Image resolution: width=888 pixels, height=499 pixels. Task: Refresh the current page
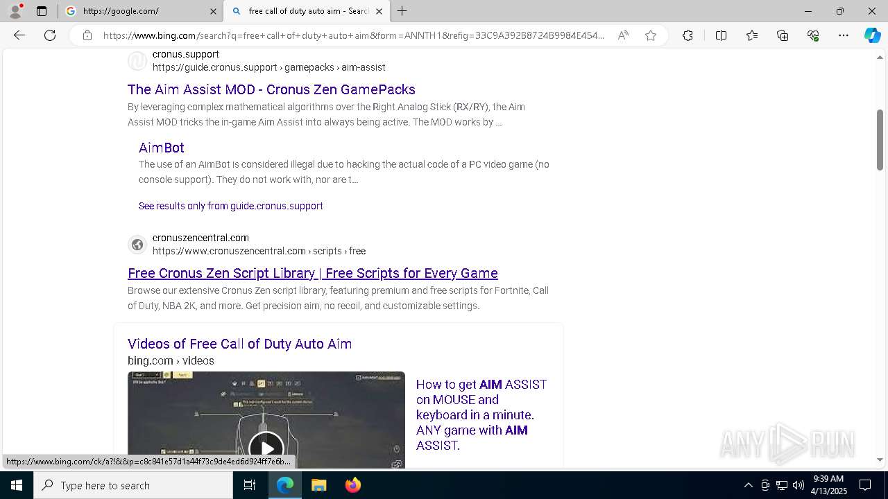(50, 35)
